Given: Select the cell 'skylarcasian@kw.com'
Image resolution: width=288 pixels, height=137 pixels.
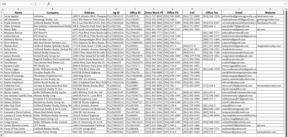Looking at the screenshot, I should point(239,89).
